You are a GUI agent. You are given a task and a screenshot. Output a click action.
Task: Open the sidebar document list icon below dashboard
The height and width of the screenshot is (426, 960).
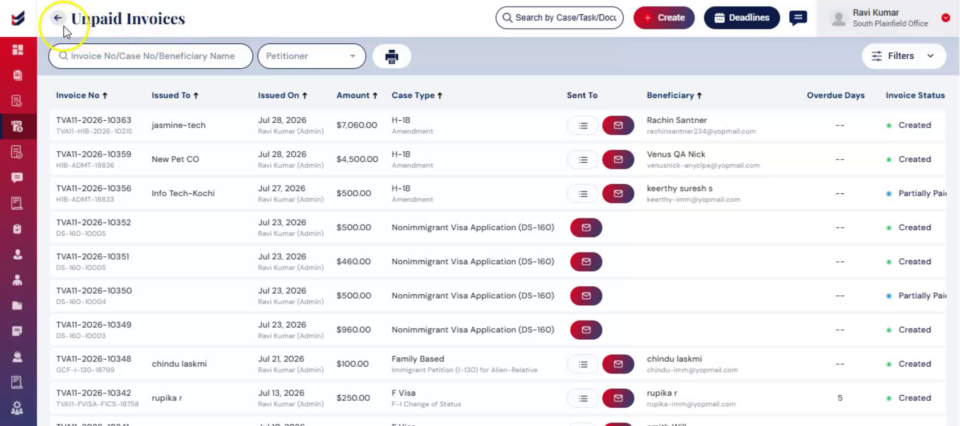pos(17,75)
